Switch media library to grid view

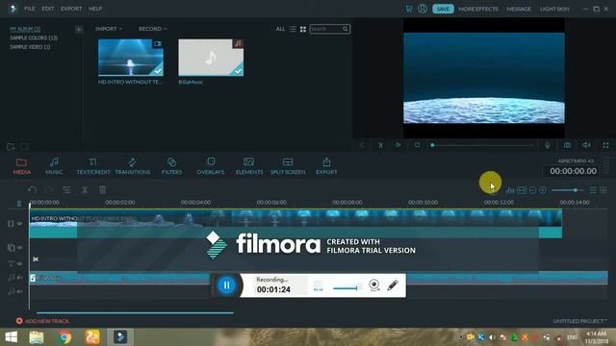pyautogui.click(x=303, y=29)
